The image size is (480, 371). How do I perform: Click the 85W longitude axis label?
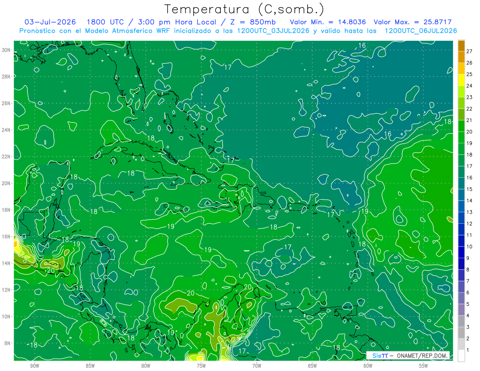point(90,366)
